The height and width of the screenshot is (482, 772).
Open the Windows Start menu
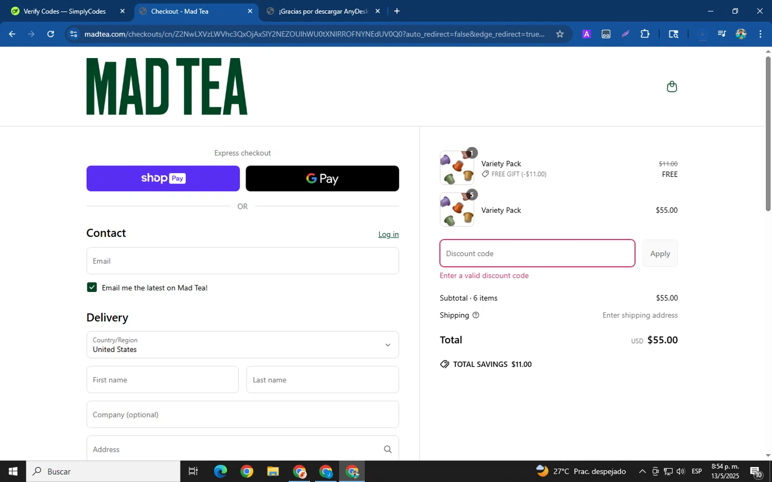pos(13,471)
